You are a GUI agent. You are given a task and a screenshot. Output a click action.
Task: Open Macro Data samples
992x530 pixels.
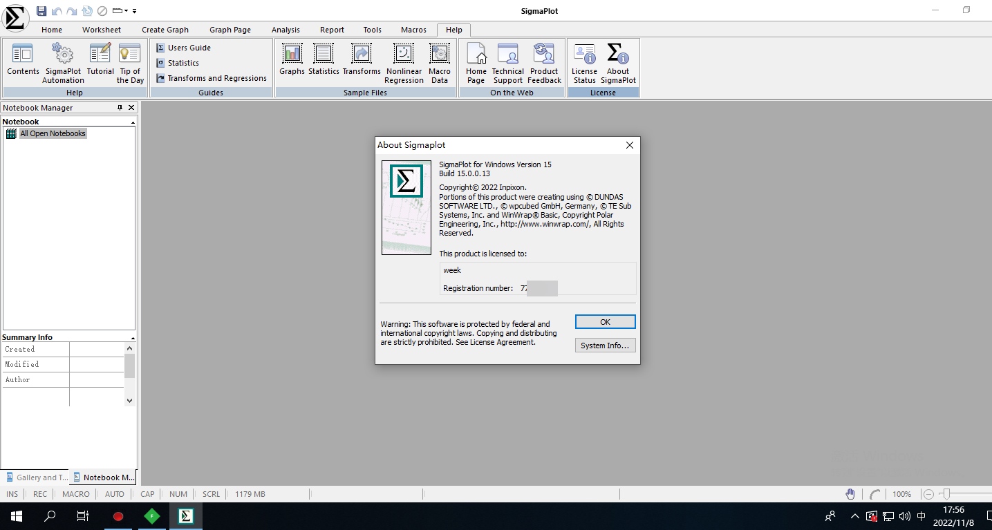(x=440, y=63)
